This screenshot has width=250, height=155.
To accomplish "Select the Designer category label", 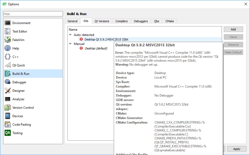I will coord(19,90).
